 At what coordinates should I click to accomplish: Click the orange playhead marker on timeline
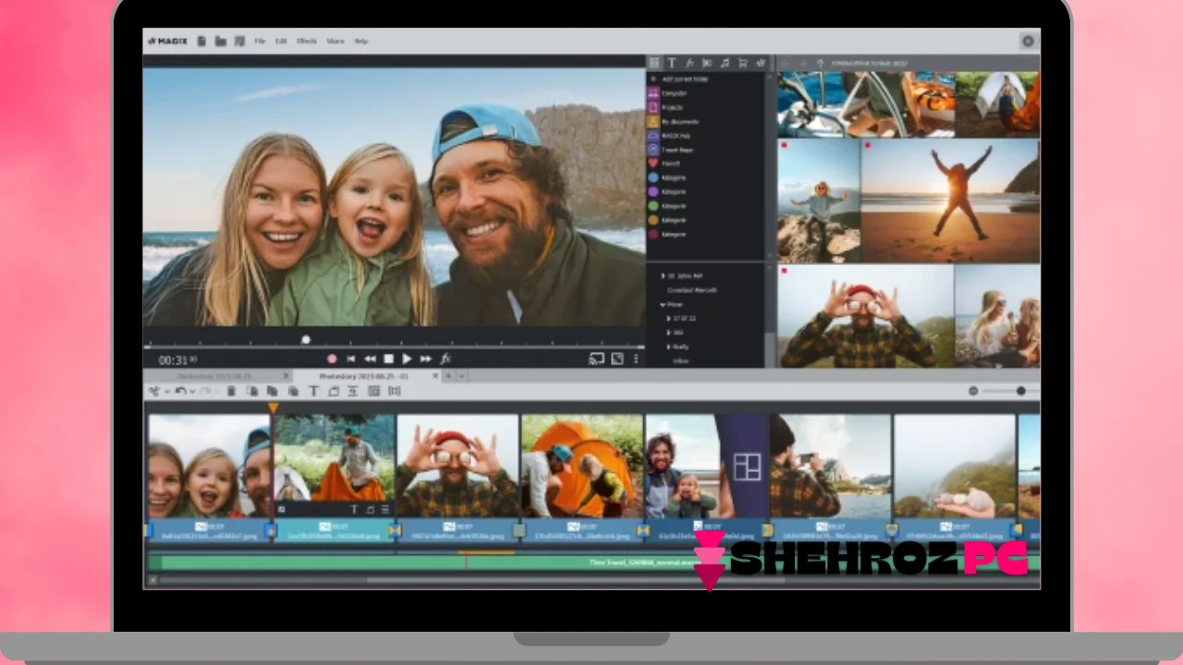pyautogui.click(x=273, y=407)
